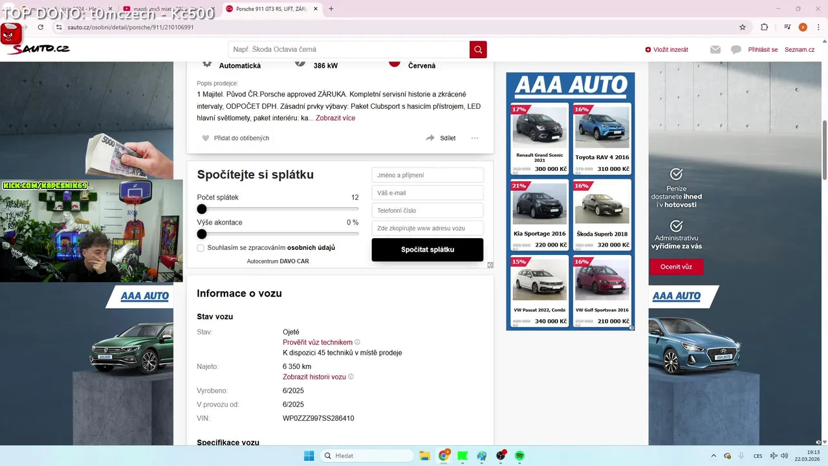828x466 pixels.
Task: Click the CES keyboard language indicator
Action: click(757, 456)
